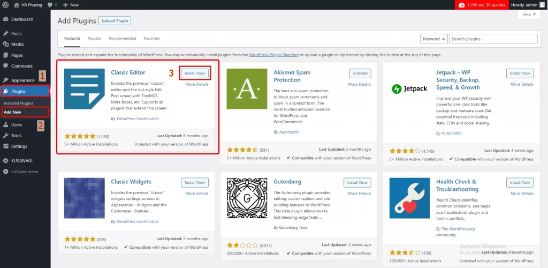Open the WordPress Plugin Directory link

pos(273,55)
